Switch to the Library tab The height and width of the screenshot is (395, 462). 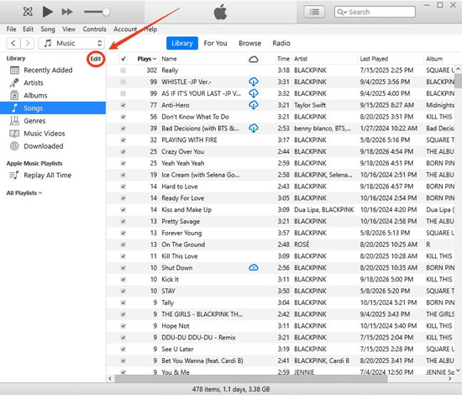tap(182, 44)
